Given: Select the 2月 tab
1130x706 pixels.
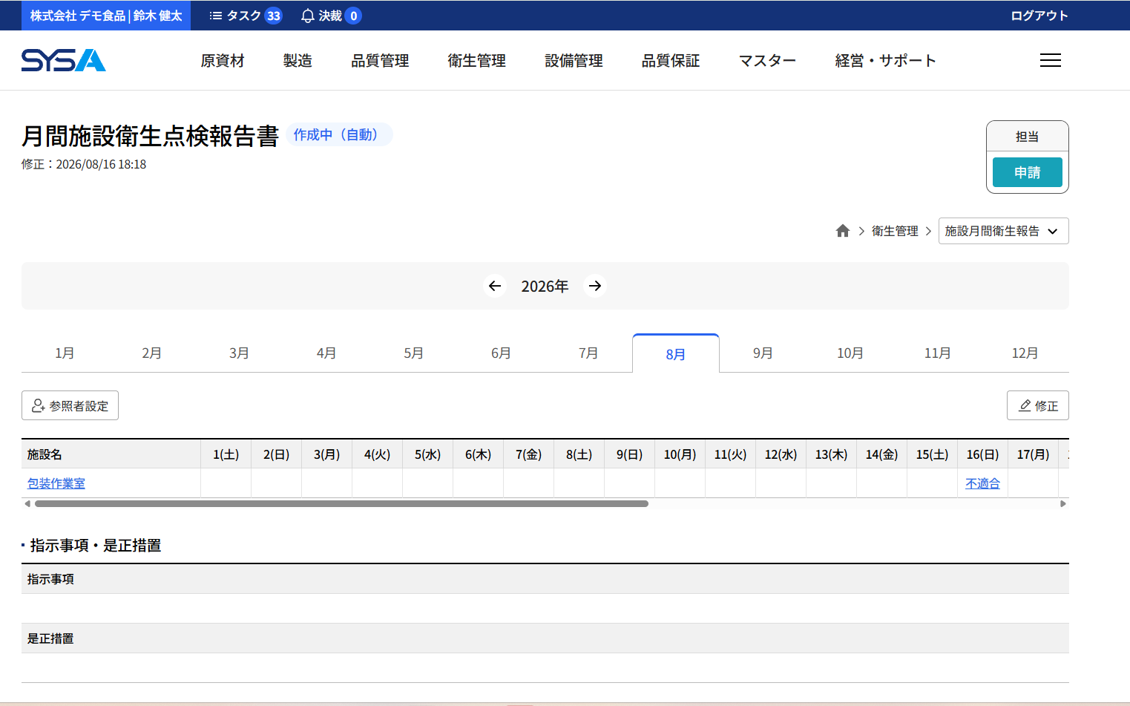Looking at the screenshot, I should 152,353.
